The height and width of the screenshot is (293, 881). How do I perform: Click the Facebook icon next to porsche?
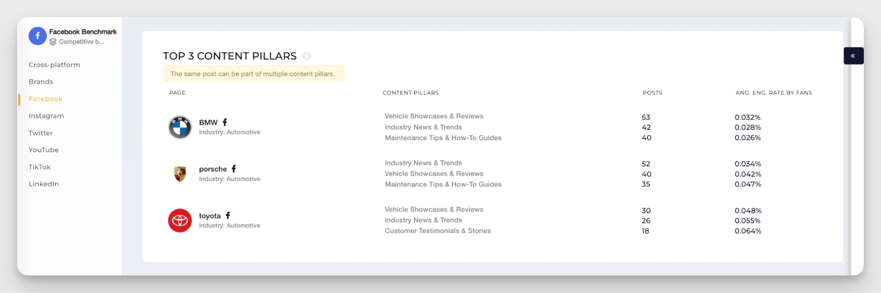point(234,169)
